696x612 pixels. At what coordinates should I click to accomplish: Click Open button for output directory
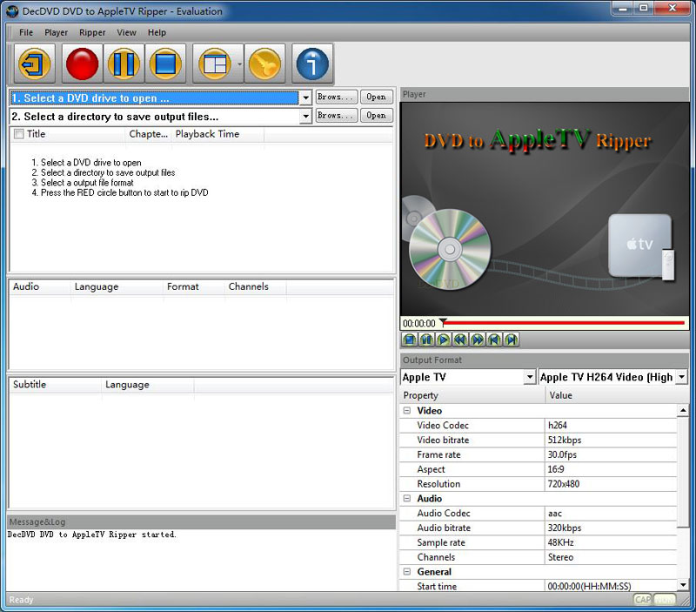pos(377,116)
